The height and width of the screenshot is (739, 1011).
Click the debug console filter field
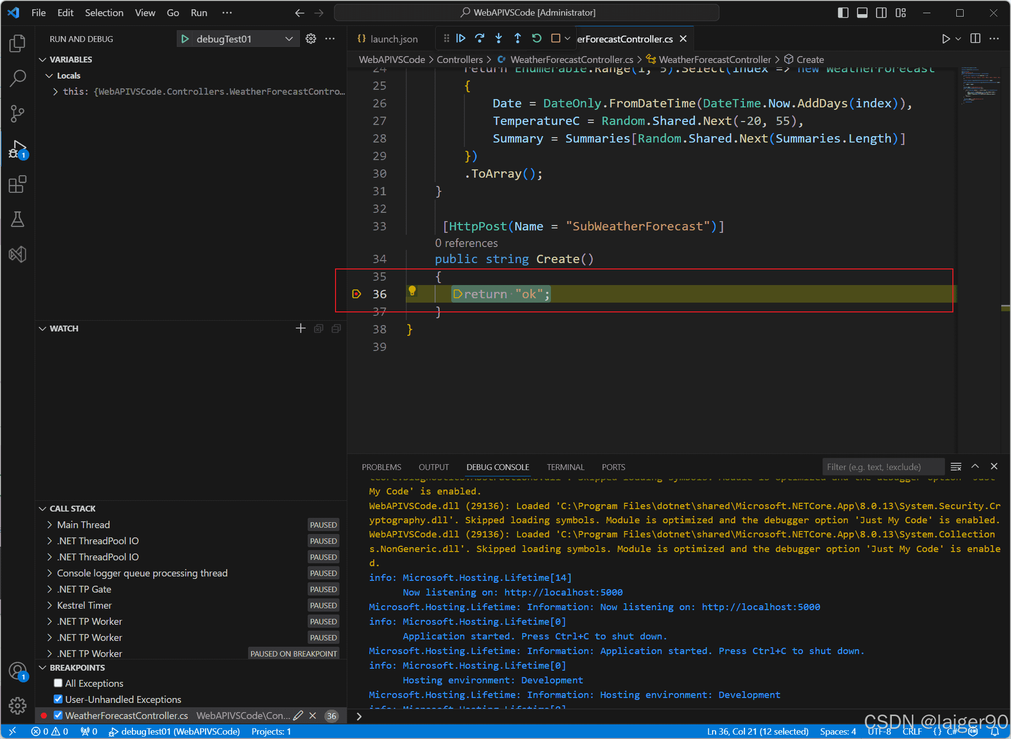pyautogui.click(x=882, y=467)
